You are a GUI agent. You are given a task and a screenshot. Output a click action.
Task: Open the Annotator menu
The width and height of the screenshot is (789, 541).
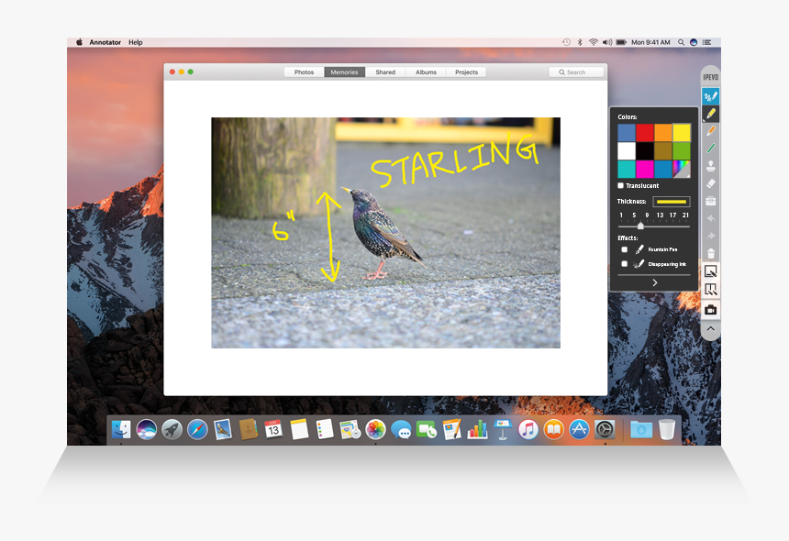click(x=106, y=43)
